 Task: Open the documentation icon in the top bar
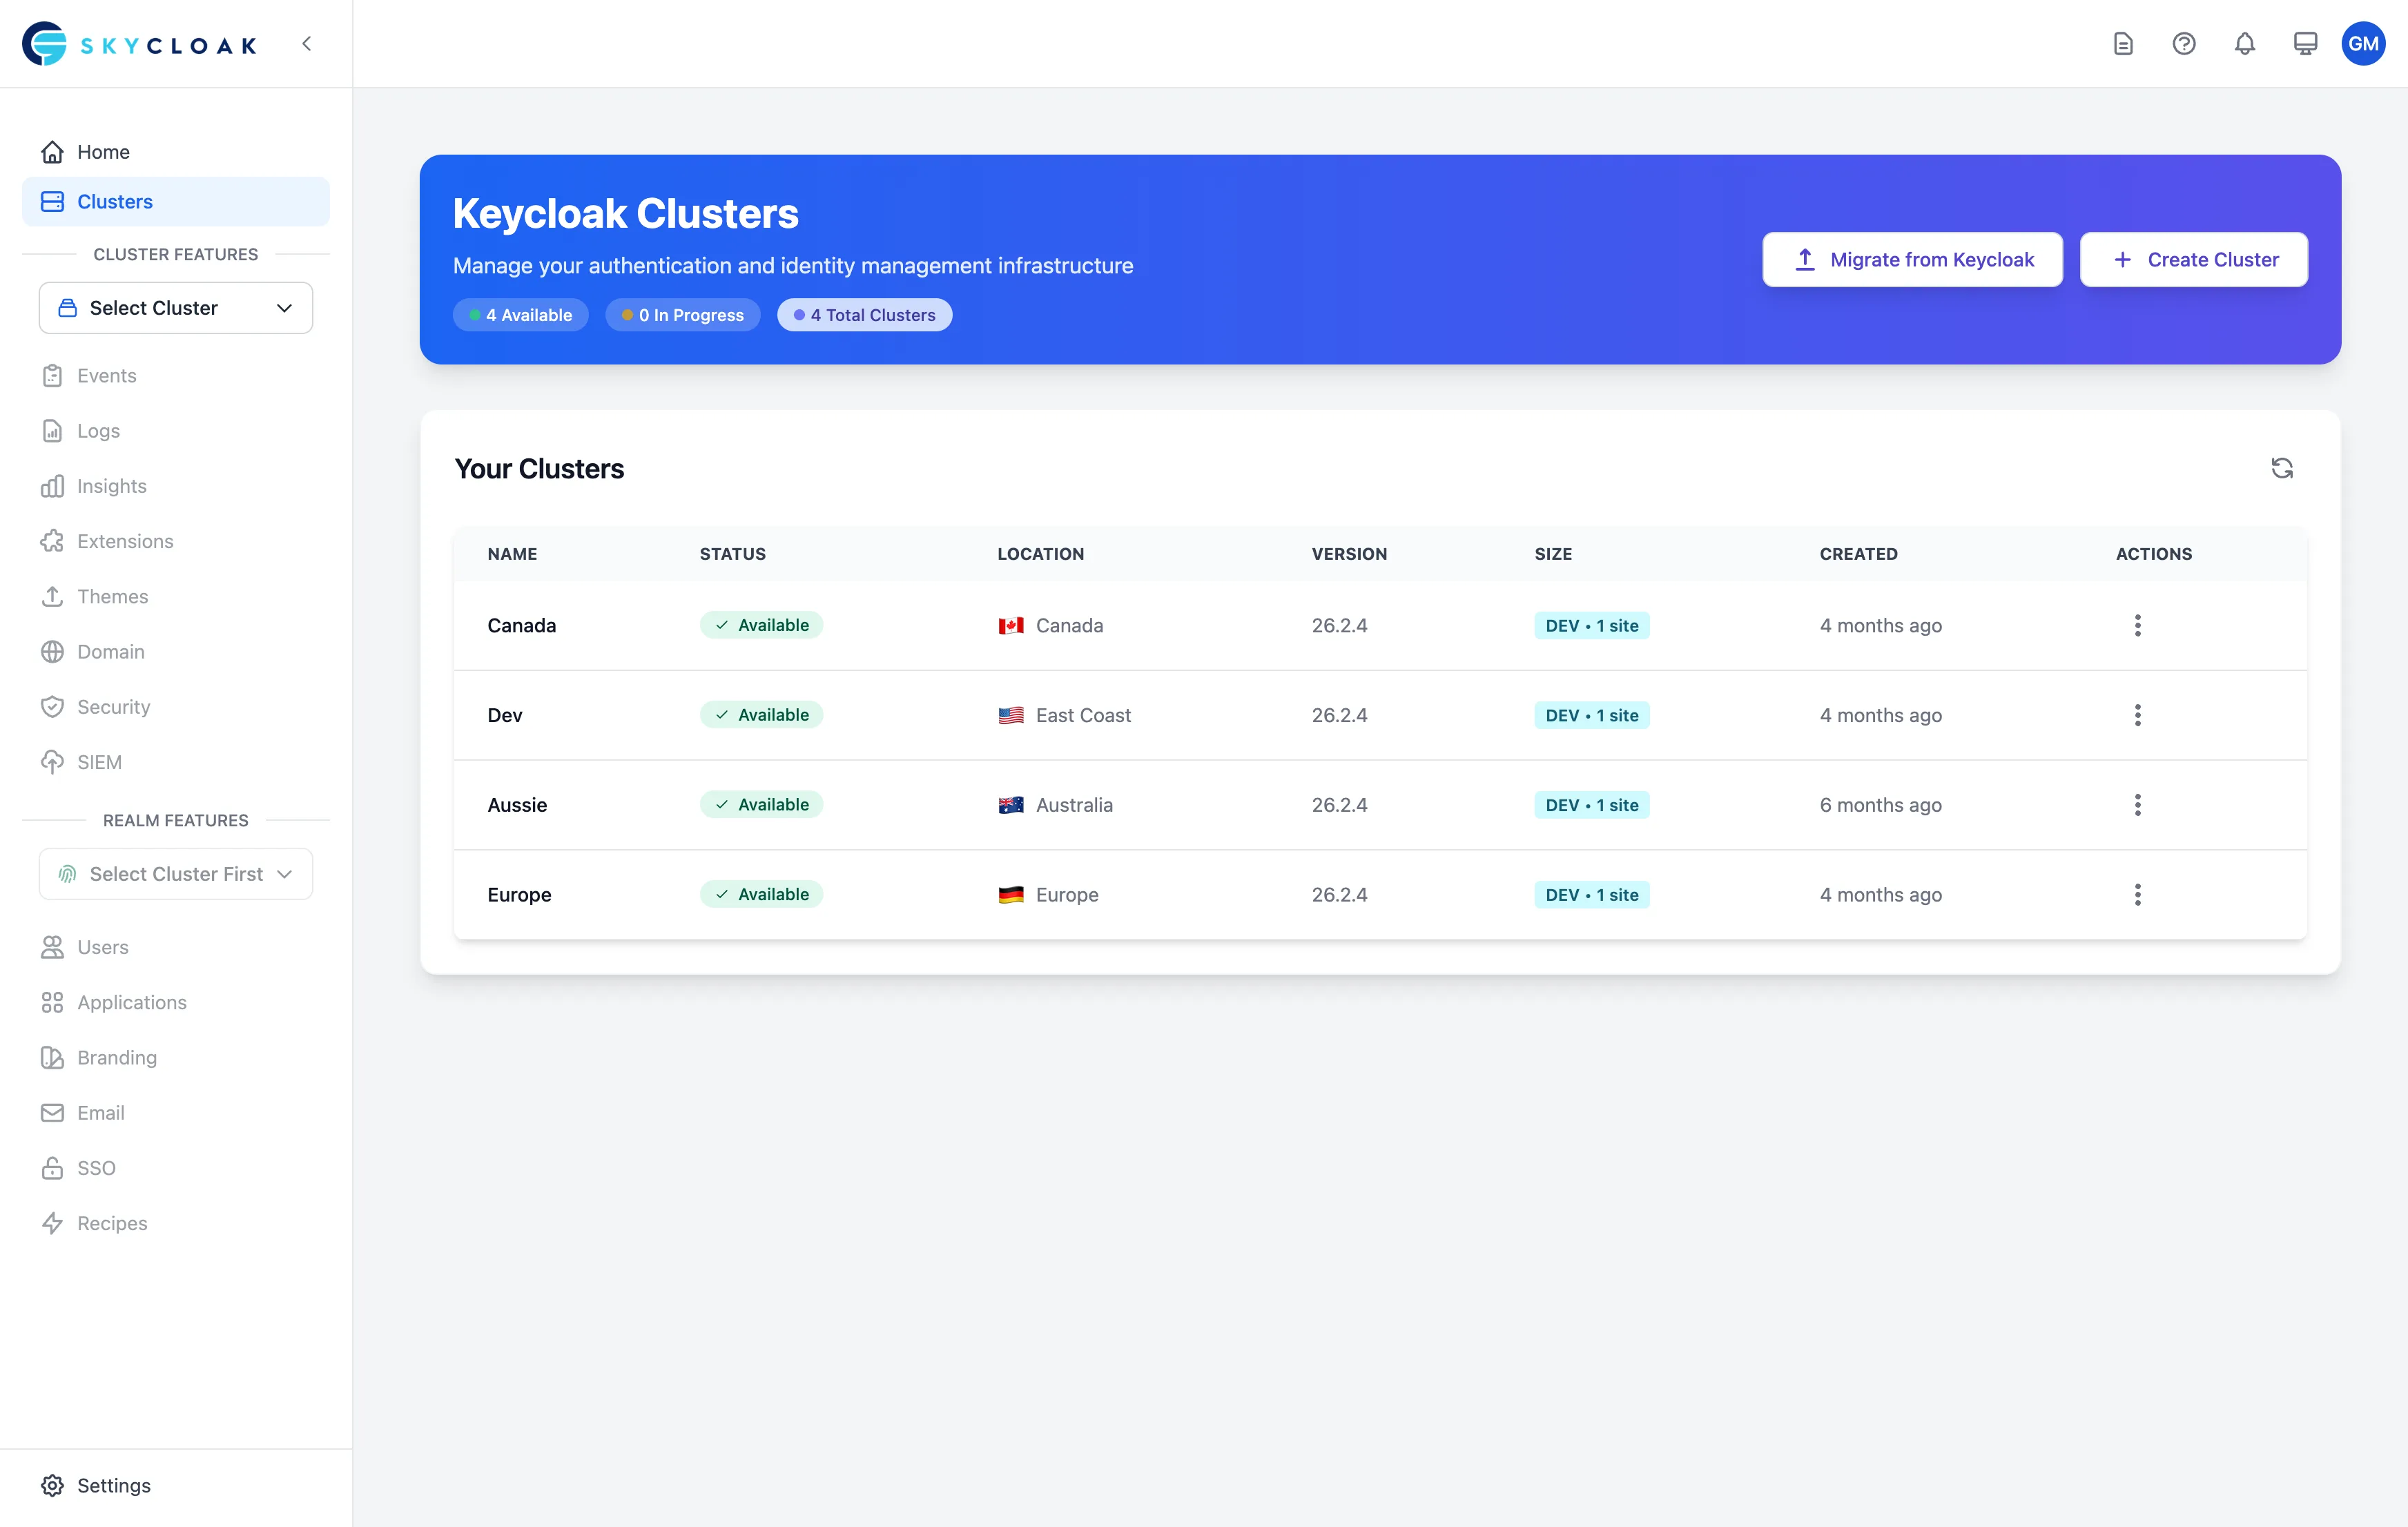tap(2123, 43)
